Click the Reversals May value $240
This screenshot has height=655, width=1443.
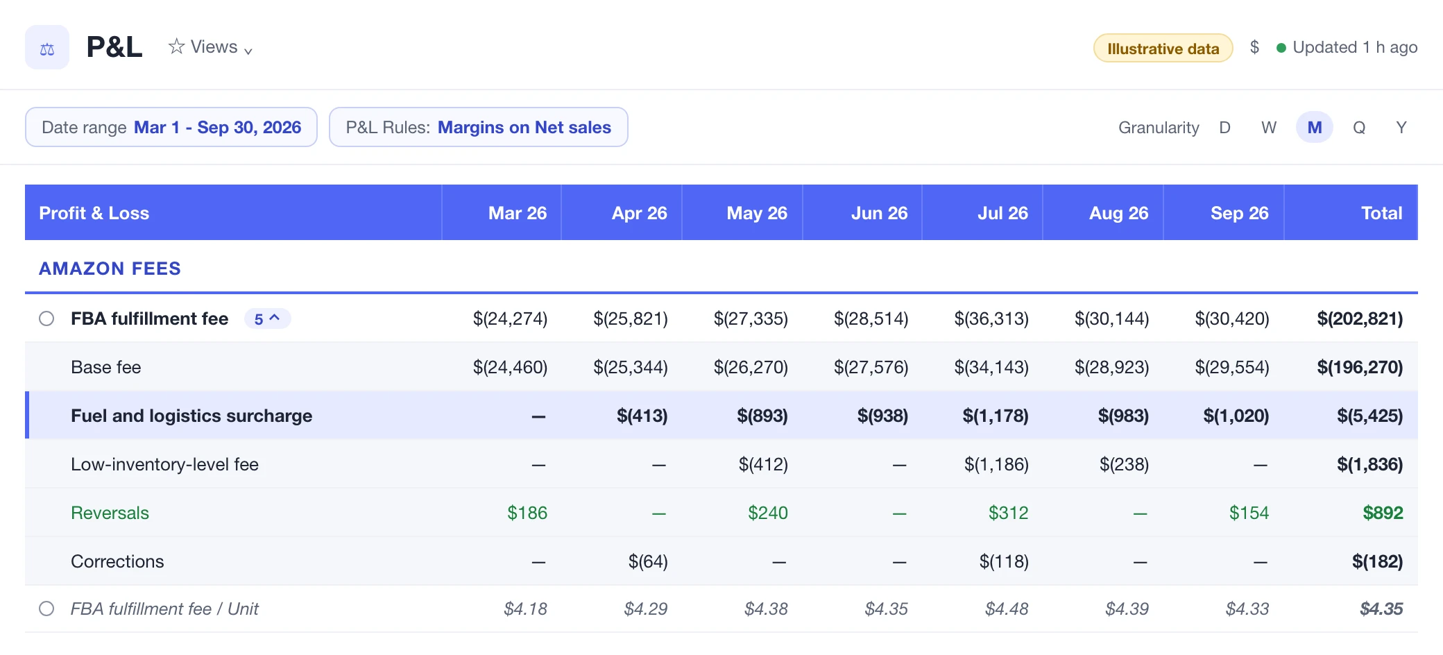point(768,513)
